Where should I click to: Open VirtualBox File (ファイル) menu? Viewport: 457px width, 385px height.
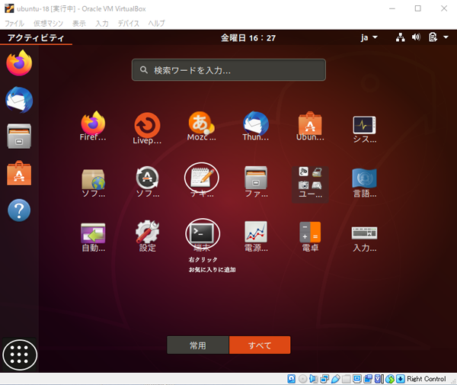(x=14, y=24)
